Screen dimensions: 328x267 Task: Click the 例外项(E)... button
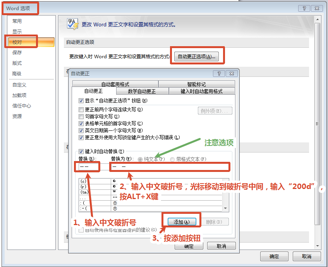point(215,111)
